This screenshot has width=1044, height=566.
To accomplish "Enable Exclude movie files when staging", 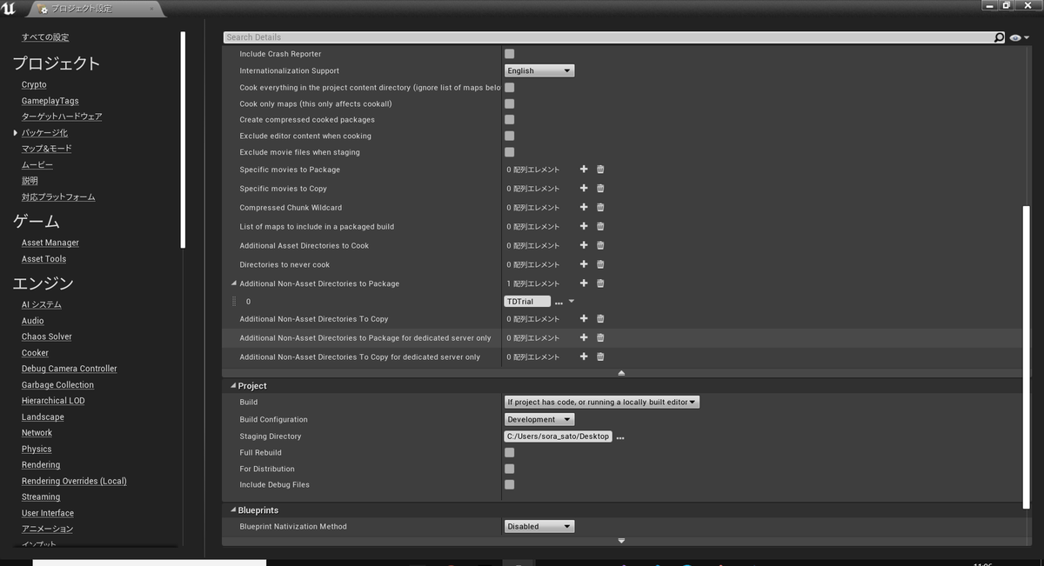I will tap(510, 152).
